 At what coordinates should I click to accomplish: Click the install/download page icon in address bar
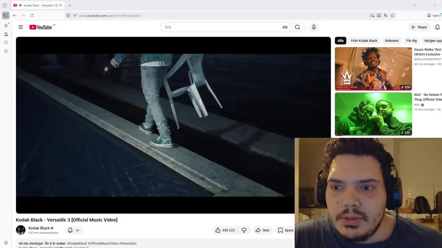[379, 15]
